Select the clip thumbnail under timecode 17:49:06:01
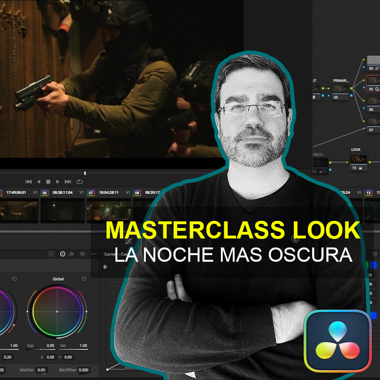This screenshot has width=380, height=380. coord(19,210)
